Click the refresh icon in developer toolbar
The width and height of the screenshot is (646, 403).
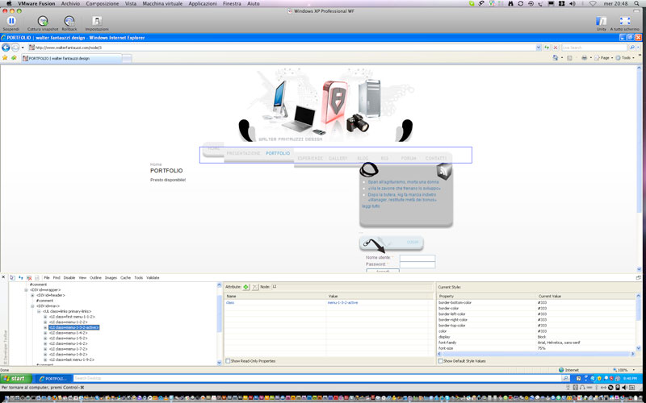point(19,277)
